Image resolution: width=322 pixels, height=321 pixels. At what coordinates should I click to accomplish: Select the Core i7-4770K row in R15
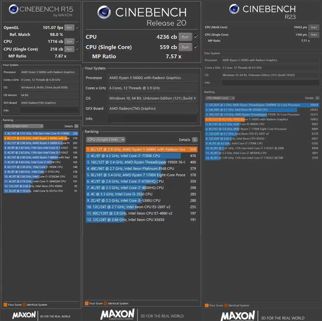[x=41, y=162]
